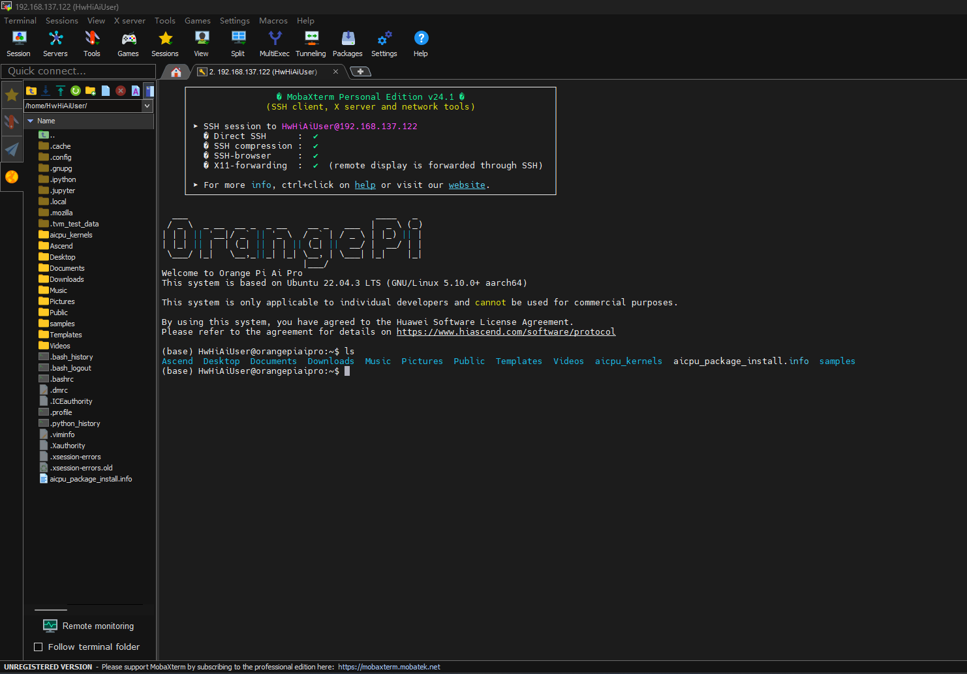This screenshot has height=674, width=967.
Task: Open the Tunneling tool
Action: [x=311, y=44]
